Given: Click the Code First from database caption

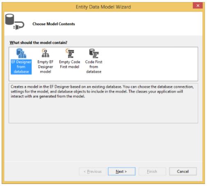Looking at the screenshot, I should coord(94,67).
